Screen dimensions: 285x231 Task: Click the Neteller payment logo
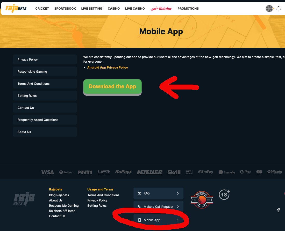(x=149, y=172)
